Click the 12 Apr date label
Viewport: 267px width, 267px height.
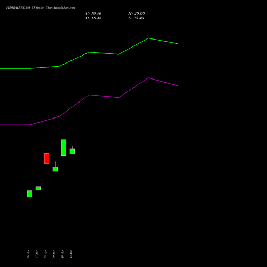[x=71, y=254]
